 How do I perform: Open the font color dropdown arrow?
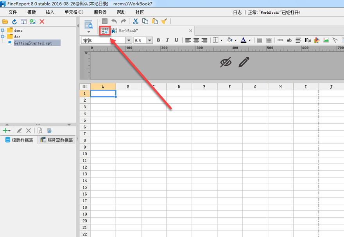250,40
